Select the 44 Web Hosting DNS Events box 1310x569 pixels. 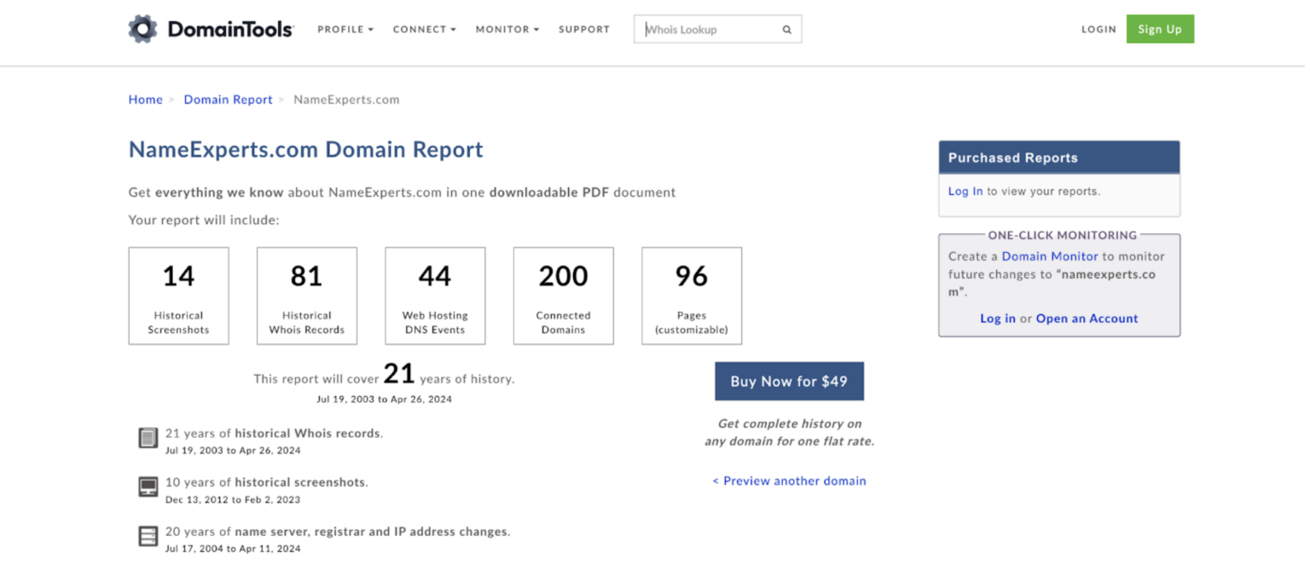435,296
